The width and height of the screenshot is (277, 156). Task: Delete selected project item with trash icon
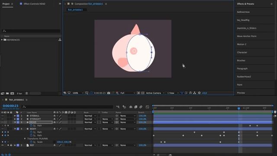coord(26,94)
